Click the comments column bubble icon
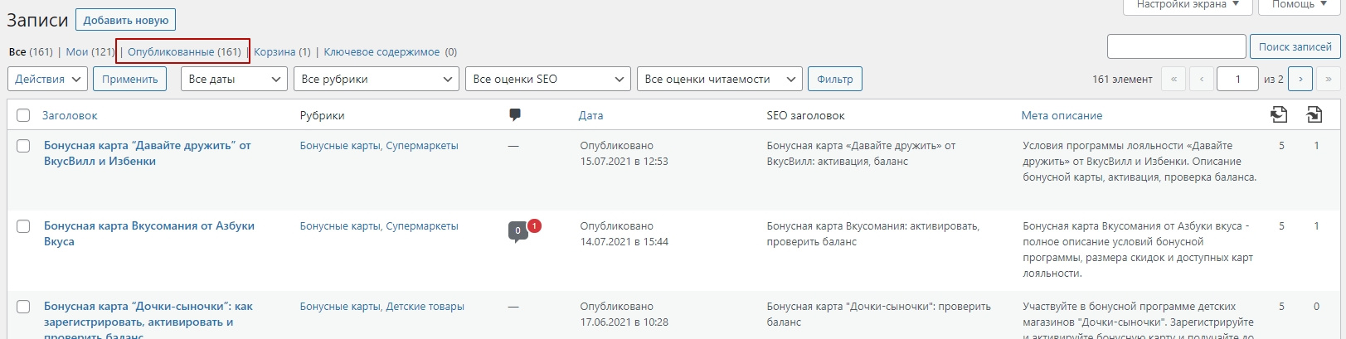1346x339 pixels. (515, 115)
